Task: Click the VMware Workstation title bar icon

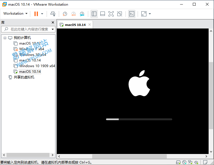Action: click(x=4, y=4)
